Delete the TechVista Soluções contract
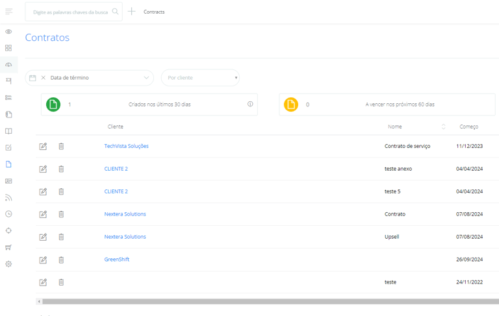 [61, 146]
